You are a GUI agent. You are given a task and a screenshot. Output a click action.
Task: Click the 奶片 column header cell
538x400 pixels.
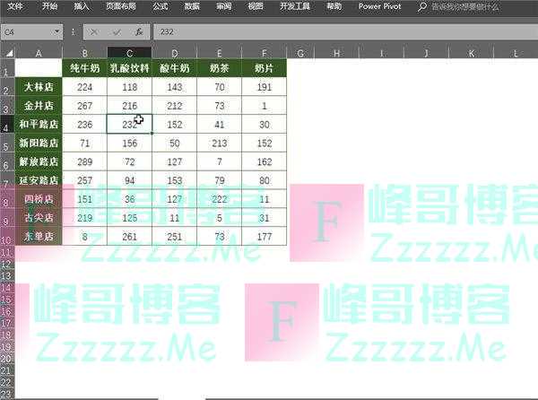point(264,68)
